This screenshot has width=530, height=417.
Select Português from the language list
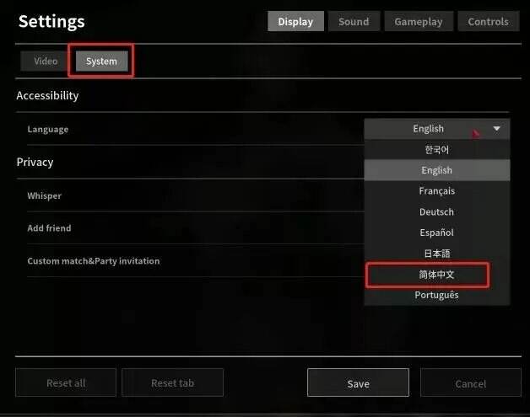tap(436, 295)
